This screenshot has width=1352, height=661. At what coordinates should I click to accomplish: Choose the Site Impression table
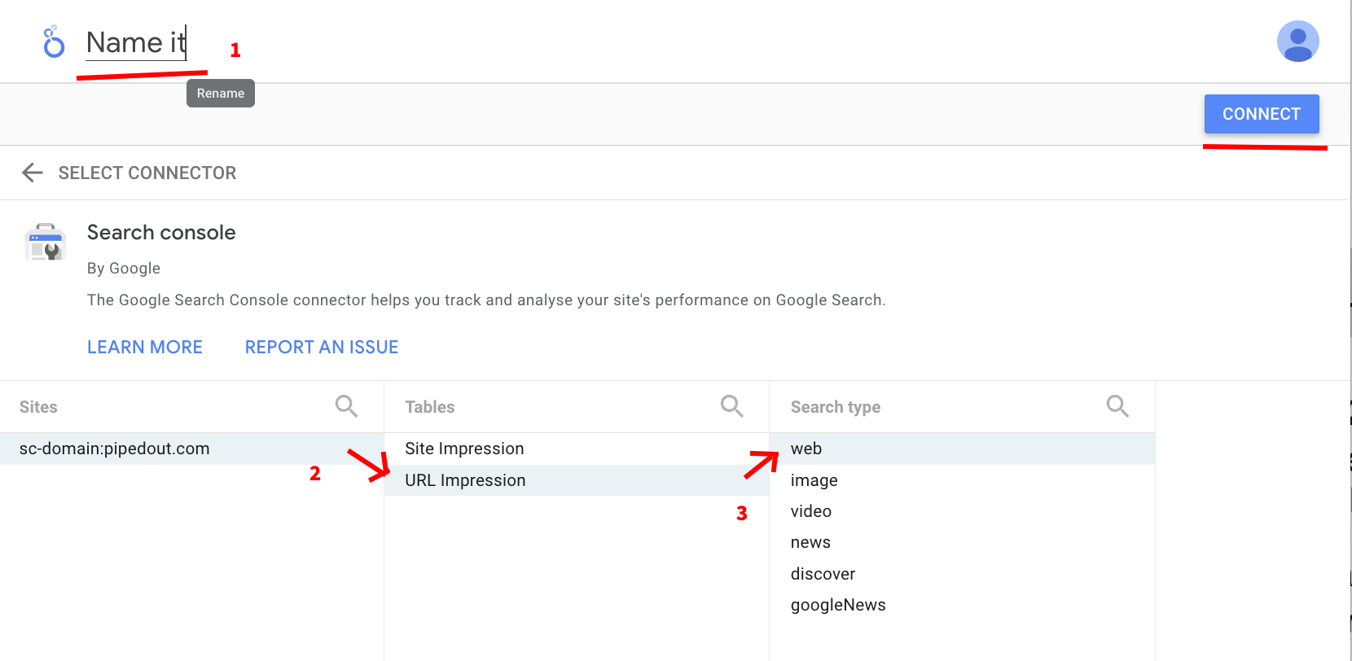[x=577, y=449]
